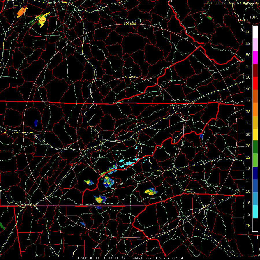Click the light pink legend swatch
Screen dimensions: 260x260
(255, 44)
